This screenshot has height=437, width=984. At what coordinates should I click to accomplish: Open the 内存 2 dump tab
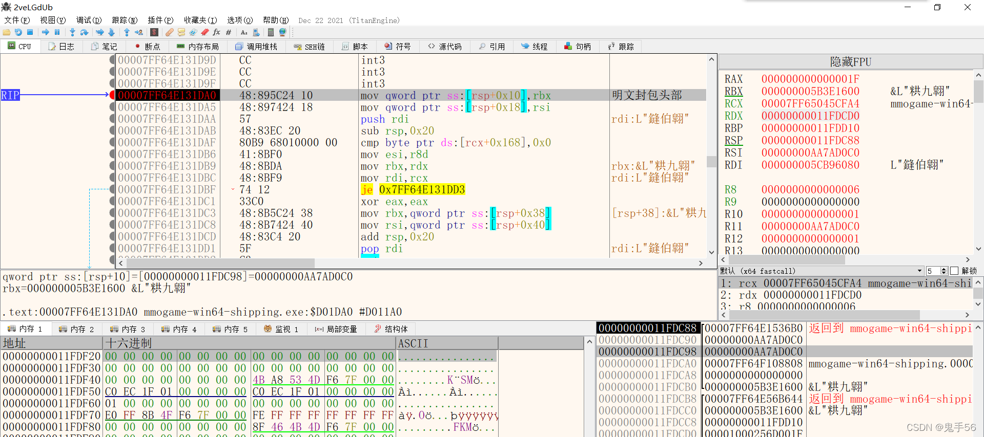click(76, 329)
